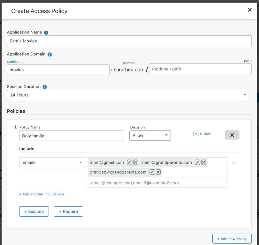
Task: Edit the grandad@grandparents.com email tag
Action: (x=152, y=172)
